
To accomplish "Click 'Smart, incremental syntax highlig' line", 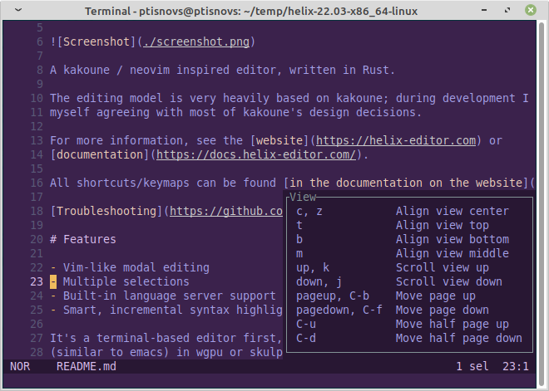I will point(166,310).
